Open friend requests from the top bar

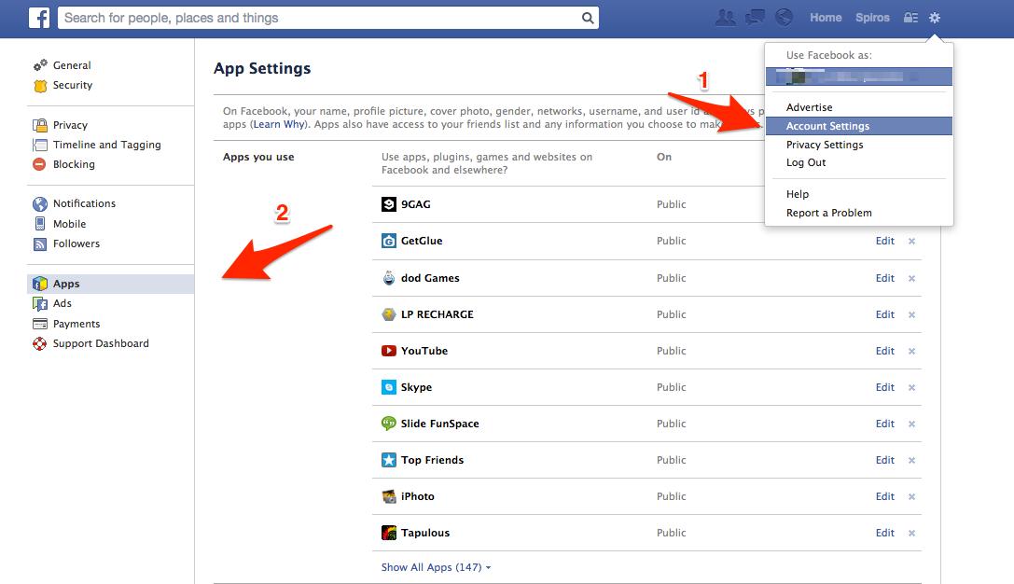click(x=726, y=17)
